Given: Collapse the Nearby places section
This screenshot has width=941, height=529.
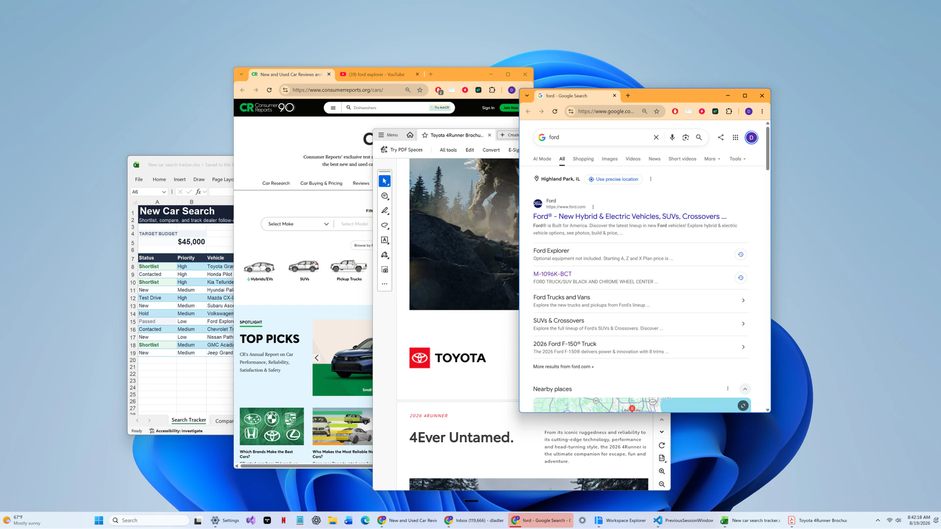Looking at the screenshot, I should click(x=744, y=389).
